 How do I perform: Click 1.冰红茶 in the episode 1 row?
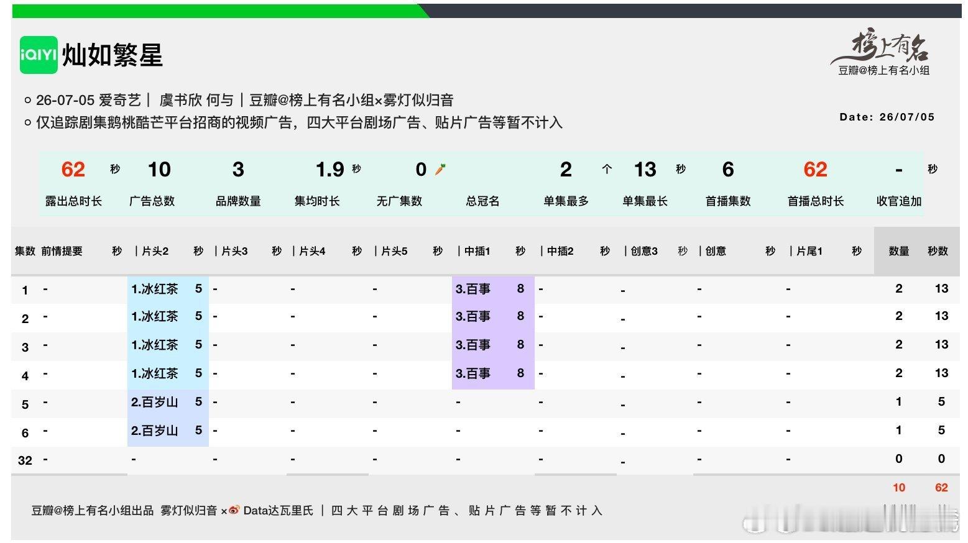click(155, 289)
